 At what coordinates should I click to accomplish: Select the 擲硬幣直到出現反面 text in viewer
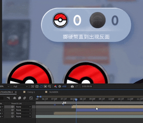point(86,37)
